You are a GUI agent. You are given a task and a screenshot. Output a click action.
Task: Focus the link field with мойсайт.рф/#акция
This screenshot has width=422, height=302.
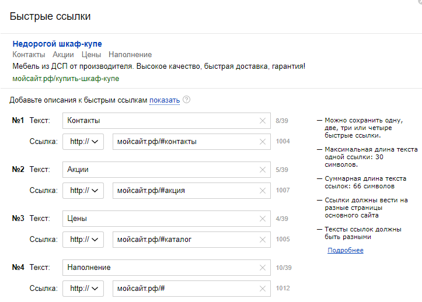tap(191, 191)
